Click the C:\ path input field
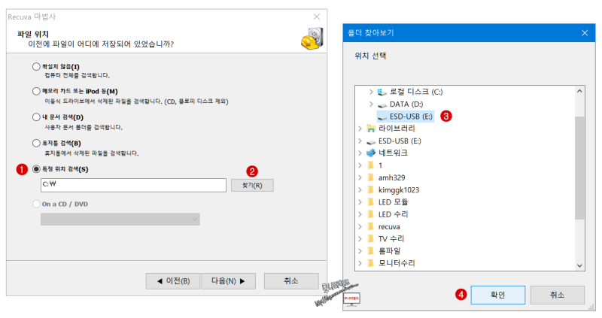 point(133,185)
